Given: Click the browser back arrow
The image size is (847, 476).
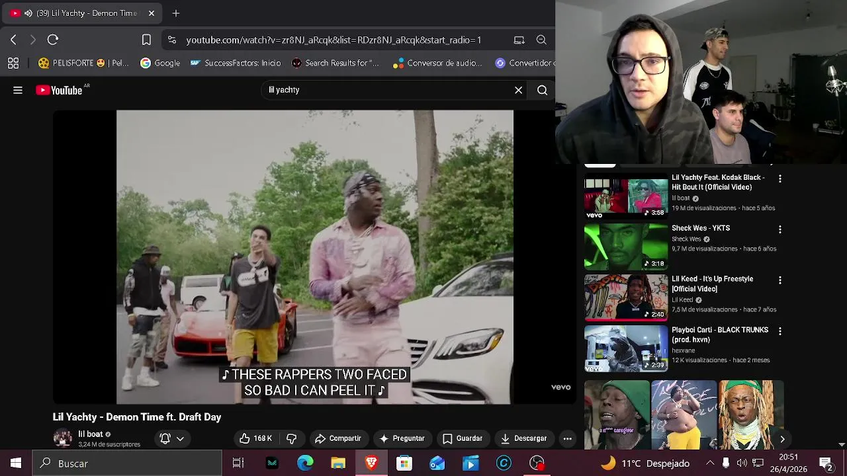Looking at the screenshot, I should point(13,40).
